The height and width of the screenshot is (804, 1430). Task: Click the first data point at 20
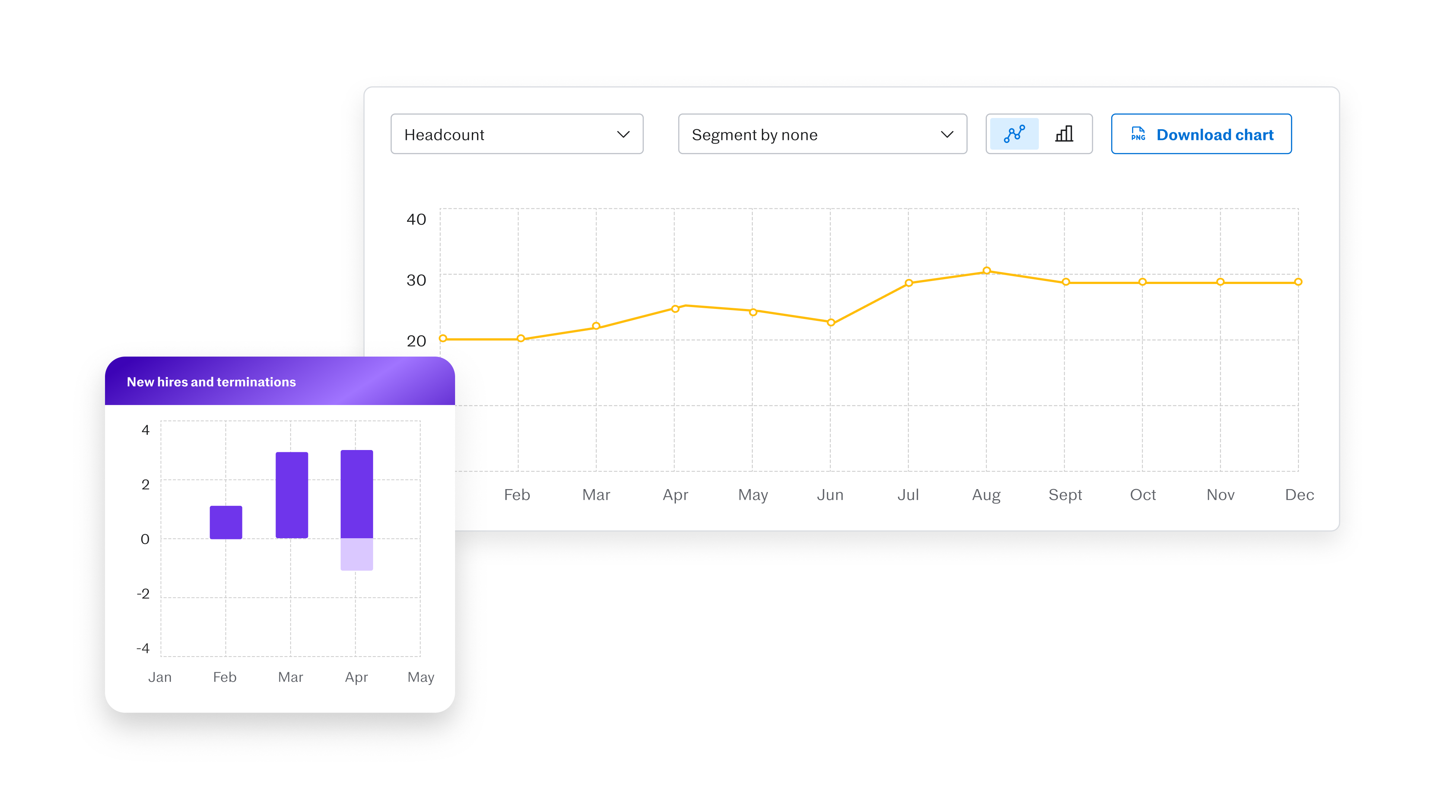(443, 338)
